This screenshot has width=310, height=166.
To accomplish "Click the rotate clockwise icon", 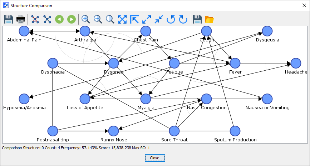I will tap(183, 19).
